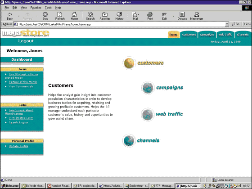Click the Stop toolbar icon
The height and width of the screenshot is (189, 252).
pyautogui.click(x=45, y=14)
